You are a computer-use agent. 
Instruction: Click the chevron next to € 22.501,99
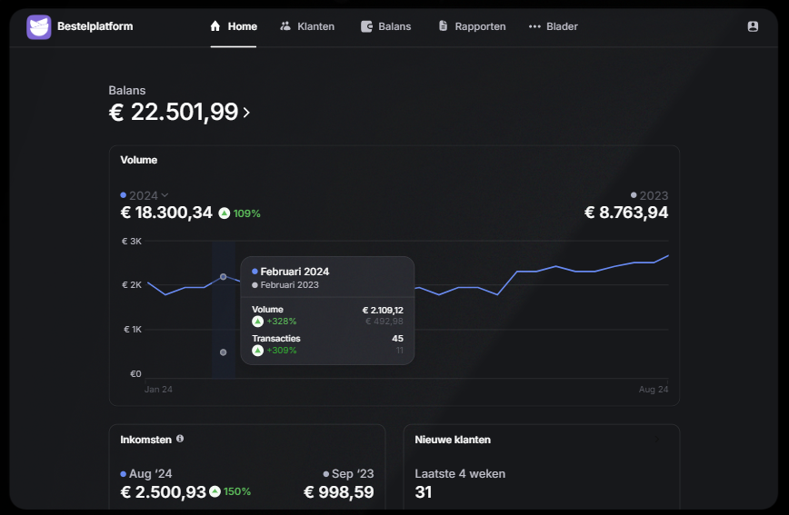(246, 113)
